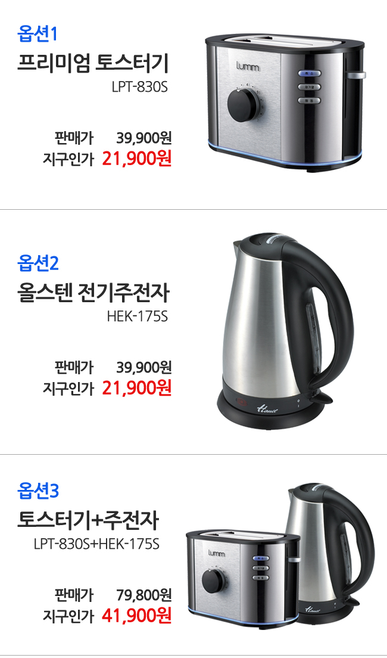Click the lumm logo on the option 1 toaster
The image size is (387, 658).
point(247,67)
